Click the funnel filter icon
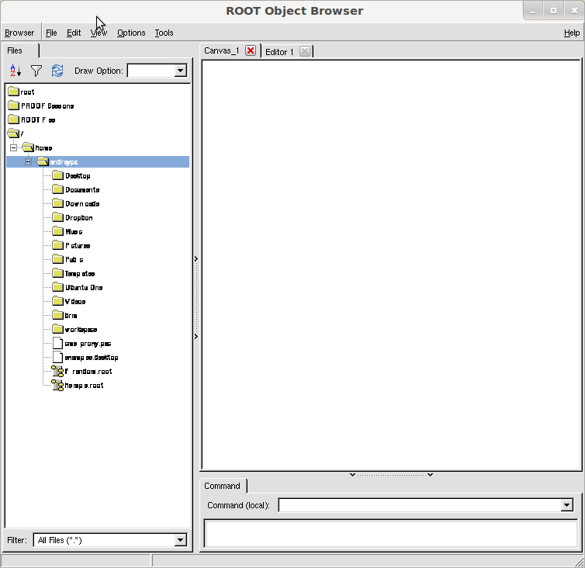Viewport: 585px width, 568px height. pyautogui.click(x=36, y=71)
